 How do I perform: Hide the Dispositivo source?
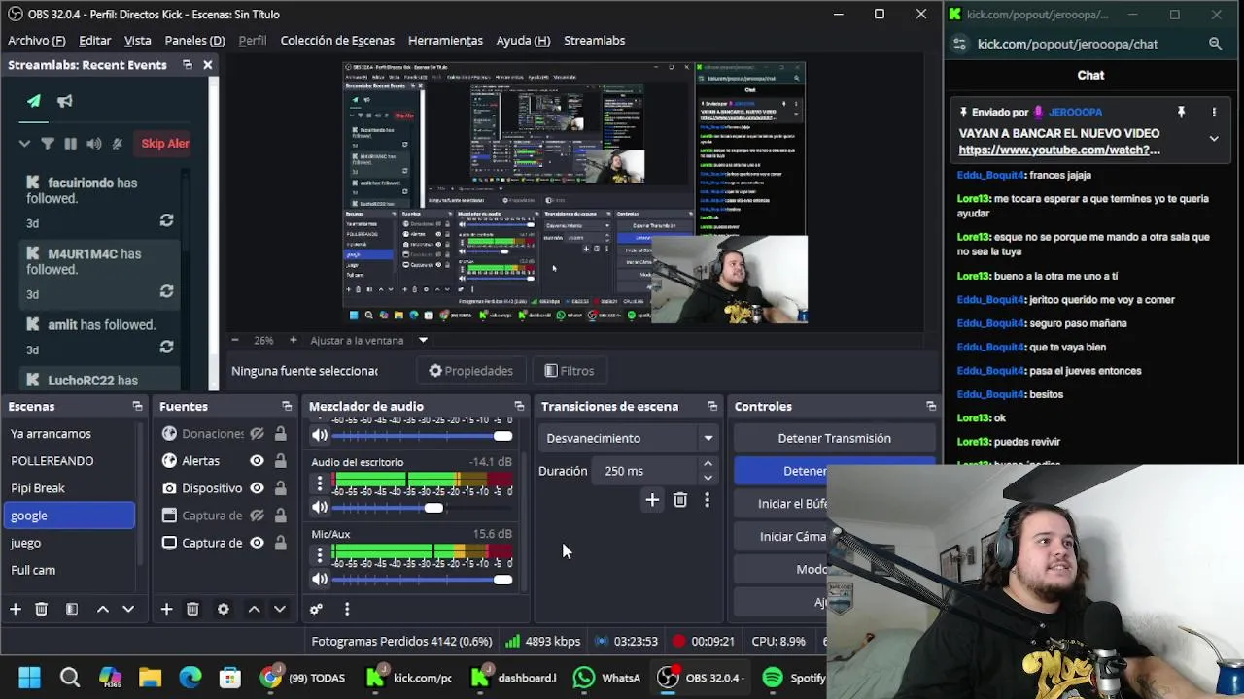[x=257, y=488]
